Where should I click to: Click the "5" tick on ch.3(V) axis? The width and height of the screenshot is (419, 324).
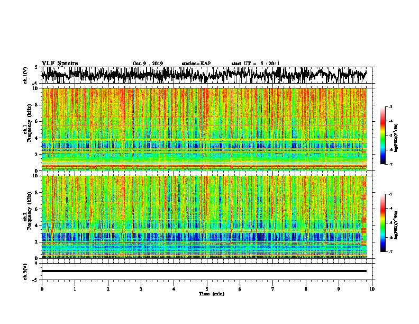coord(36,264)
